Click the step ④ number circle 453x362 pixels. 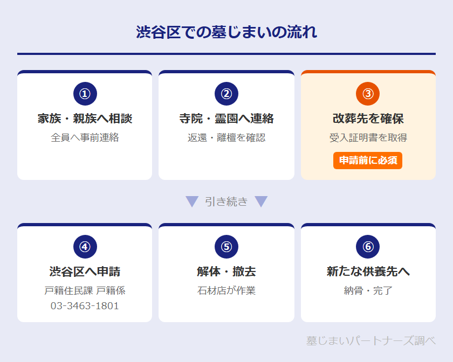click(x=85, y=247)
